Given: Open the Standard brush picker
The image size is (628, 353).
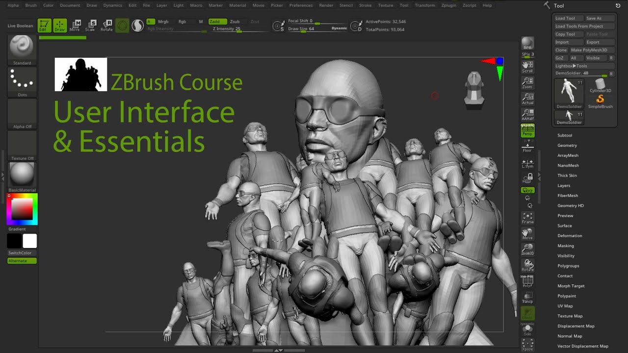Looking at the screenshot, I should pos(22,50).
